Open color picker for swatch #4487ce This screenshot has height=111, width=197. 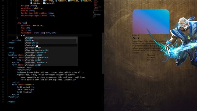tap(44, 1)
